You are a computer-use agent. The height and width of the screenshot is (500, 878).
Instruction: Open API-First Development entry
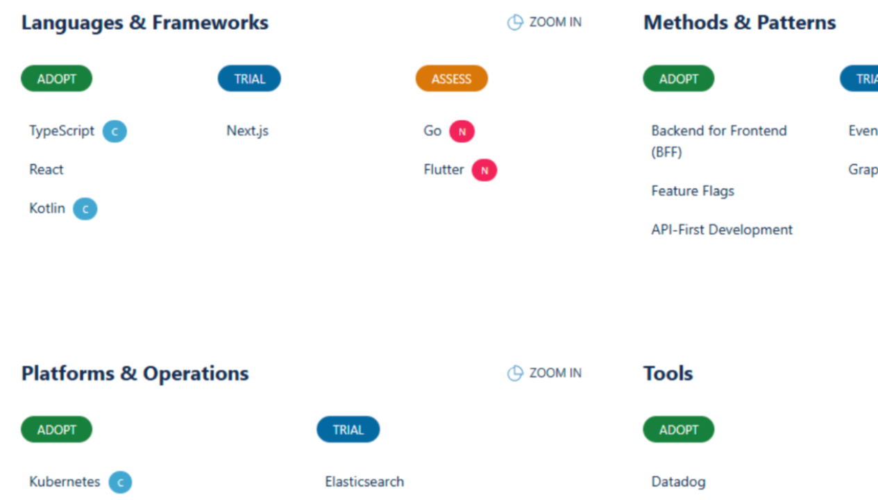721,230
